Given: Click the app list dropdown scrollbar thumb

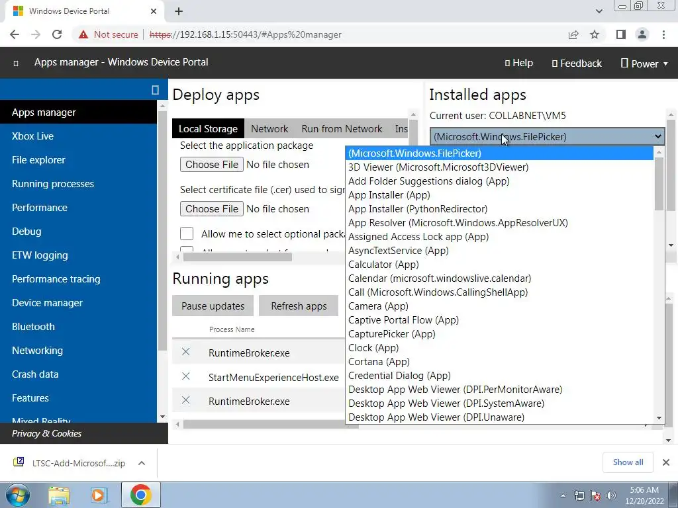Looking at the screenshot, I should click(x=659, y=184).
